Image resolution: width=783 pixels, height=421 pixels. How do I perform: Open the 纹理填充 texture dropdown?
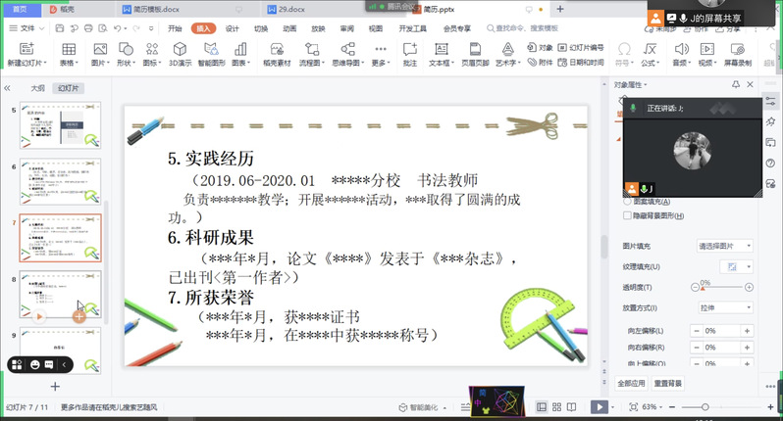coord(733,266)
